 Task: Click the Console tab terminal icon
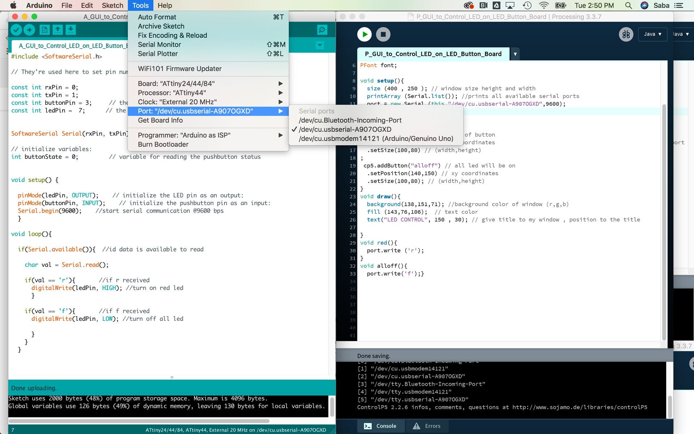368,426
